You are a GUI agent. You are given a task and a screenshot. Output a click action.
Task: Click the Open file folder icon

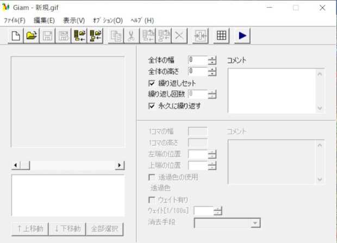pyautogui.click(x=32, y=36)
